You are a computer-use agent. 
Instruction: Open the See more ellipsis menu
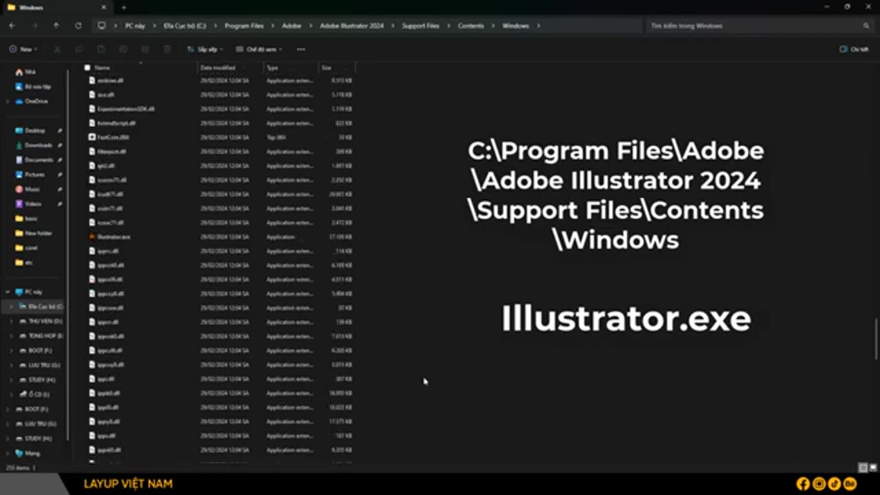point(300,49)
